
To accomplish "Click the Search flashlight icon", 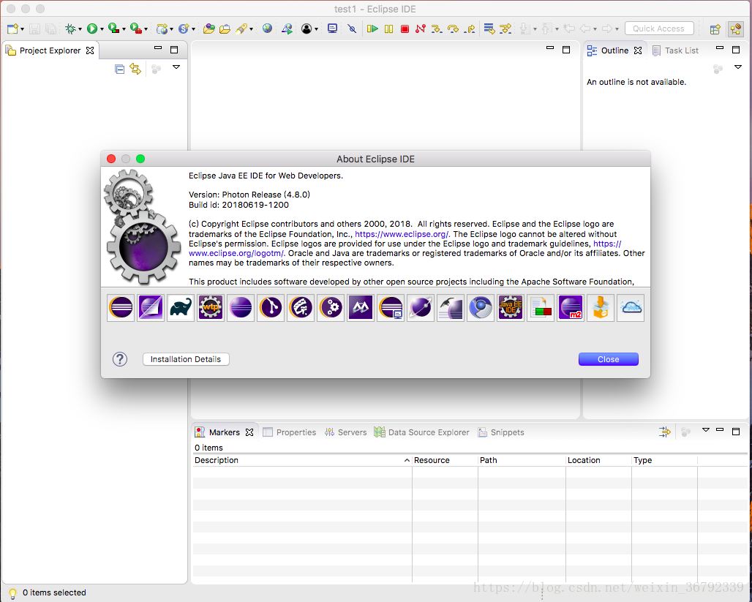I will coord(241,29).
